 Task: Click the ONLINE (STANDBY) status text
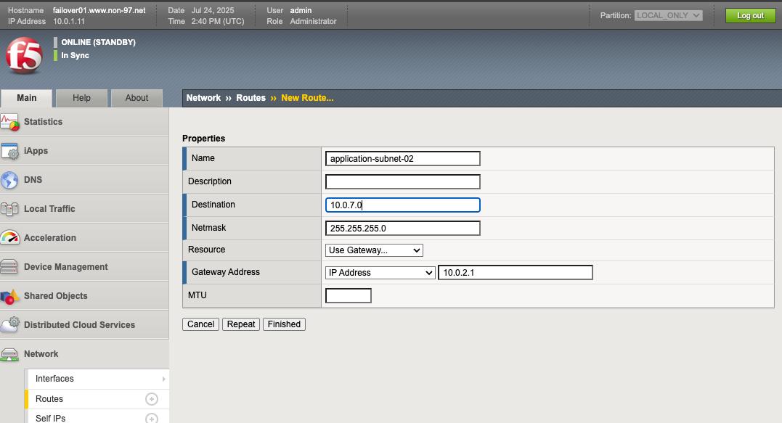(x=98, y=42)
